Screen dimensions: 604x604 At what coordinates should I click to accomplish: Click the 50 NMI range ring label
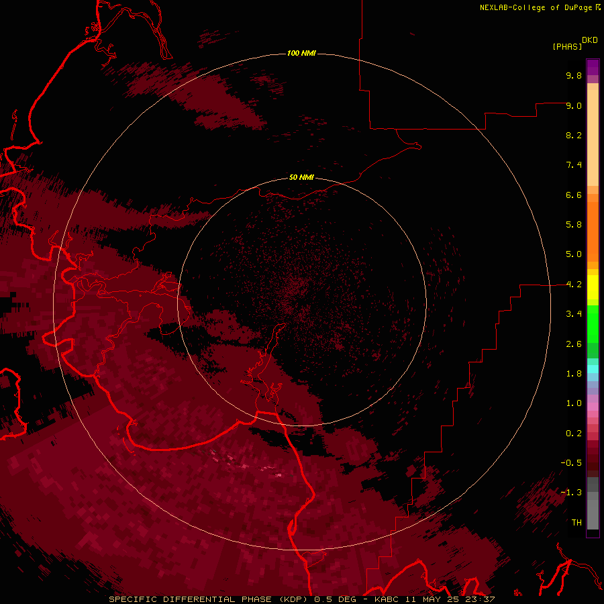pyautogui.click(x=301, y=177)
